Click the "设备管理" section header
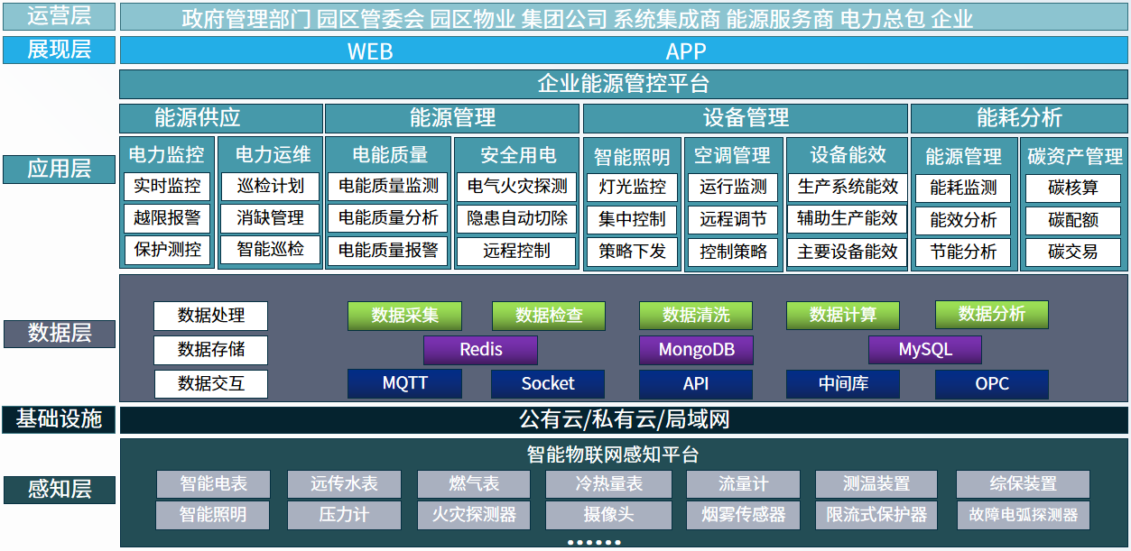The height and width of the screenshot is (551, 1131). [746, 118]
